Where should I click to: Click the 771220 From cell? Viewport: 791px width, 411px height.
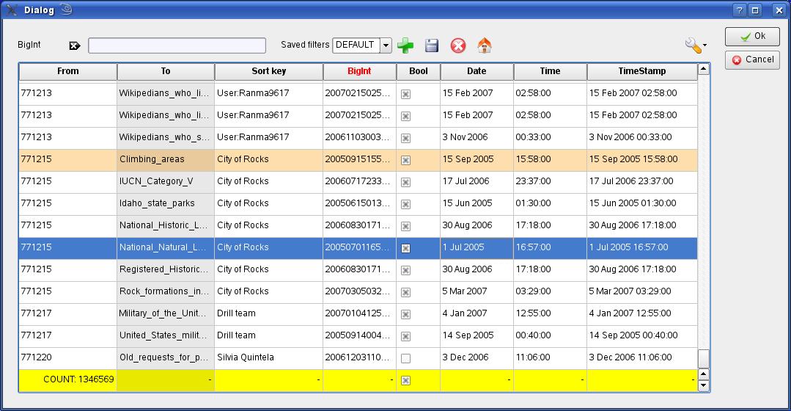pos(67,357)
